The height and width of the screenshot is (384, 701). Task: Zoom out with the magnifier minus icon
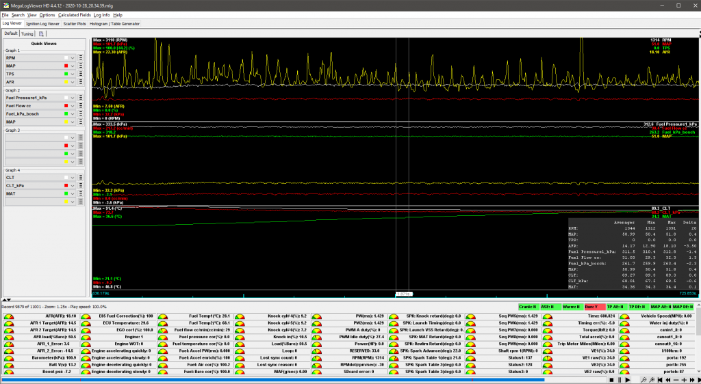(643, 380)
